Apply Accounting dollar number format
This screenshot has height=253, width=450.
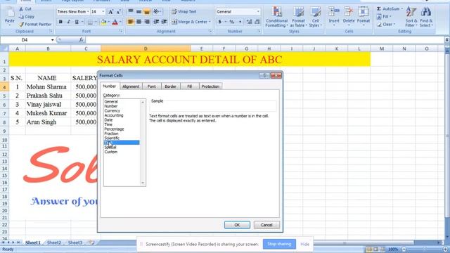point(220,22)
